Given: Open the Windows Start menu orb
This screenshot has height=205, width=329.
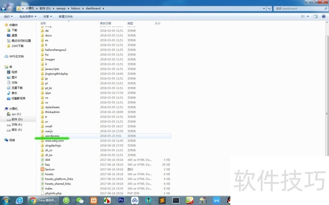Looking at the screenshot, I should 6,200.
